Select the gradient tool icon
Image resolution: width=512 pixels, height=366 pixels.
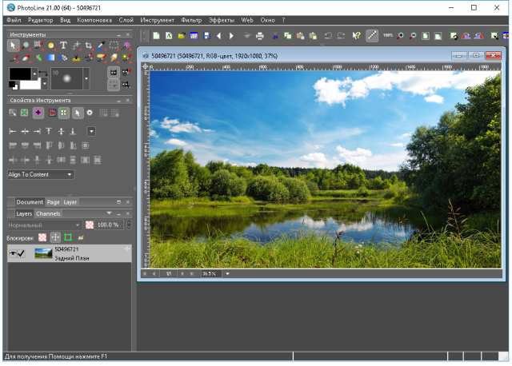click(50, 58)
